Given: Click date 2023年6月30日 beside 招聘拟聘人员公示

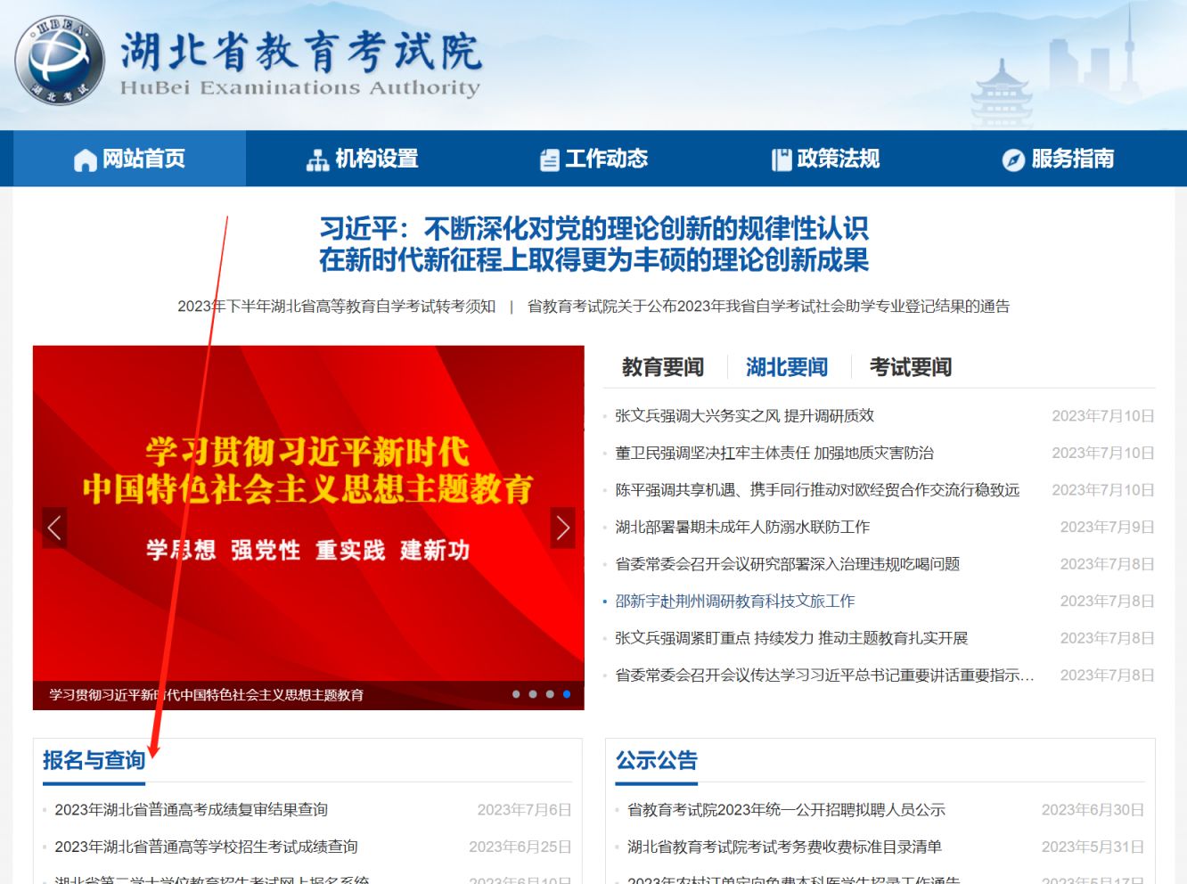Looking at the screenshot, I should click(1093, 810).
